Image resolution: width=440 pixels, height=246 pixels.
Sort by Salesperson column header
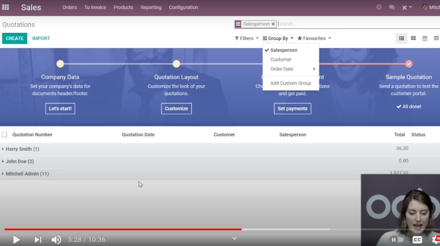point(293,134)
